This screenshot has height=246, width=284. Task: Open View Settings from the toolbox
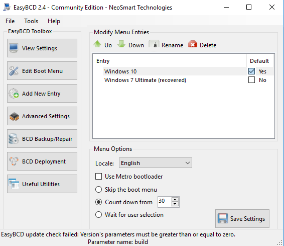42,48
